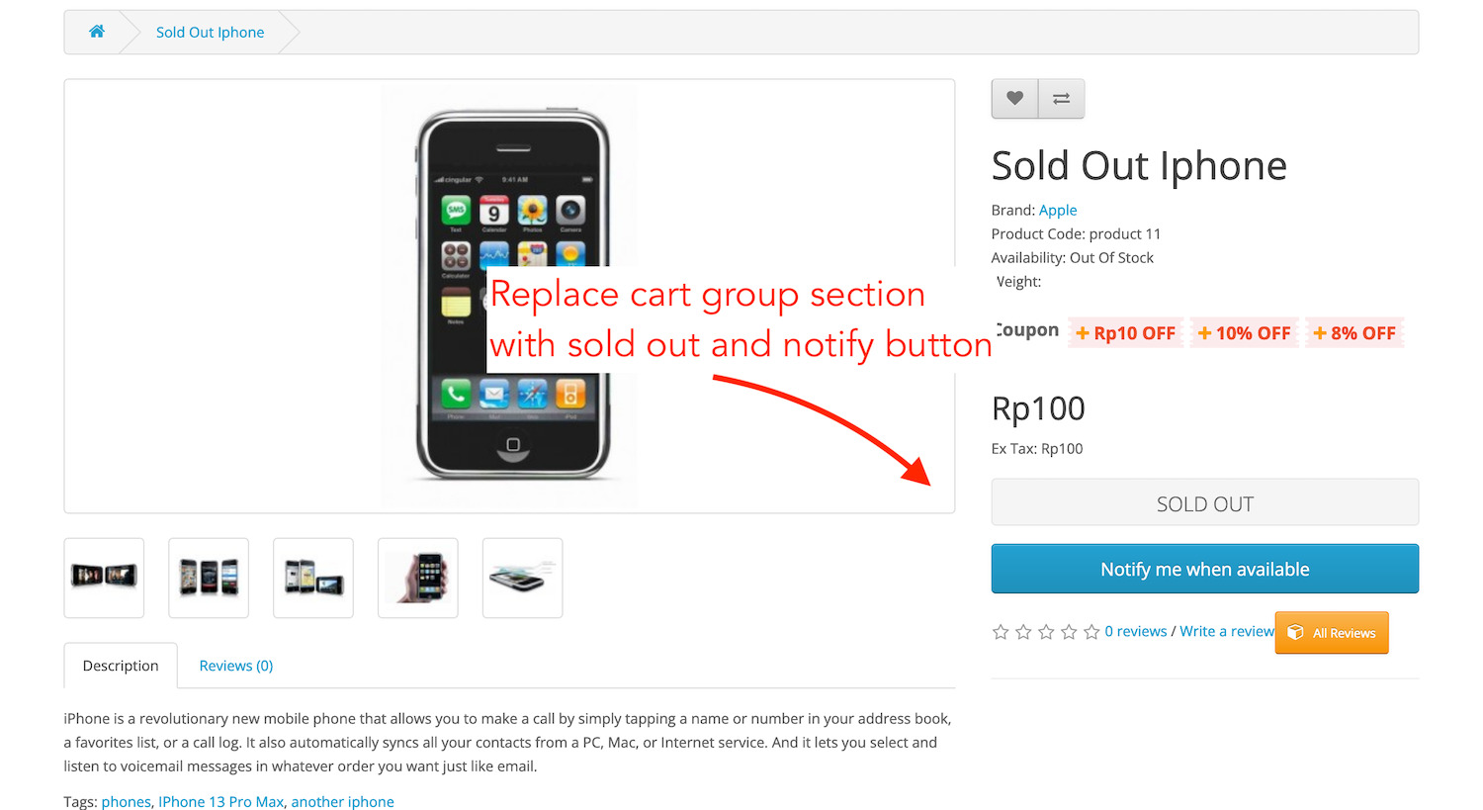Open the Apple brand page
Screen dimensions: 1483x810
click(1058, 210)
